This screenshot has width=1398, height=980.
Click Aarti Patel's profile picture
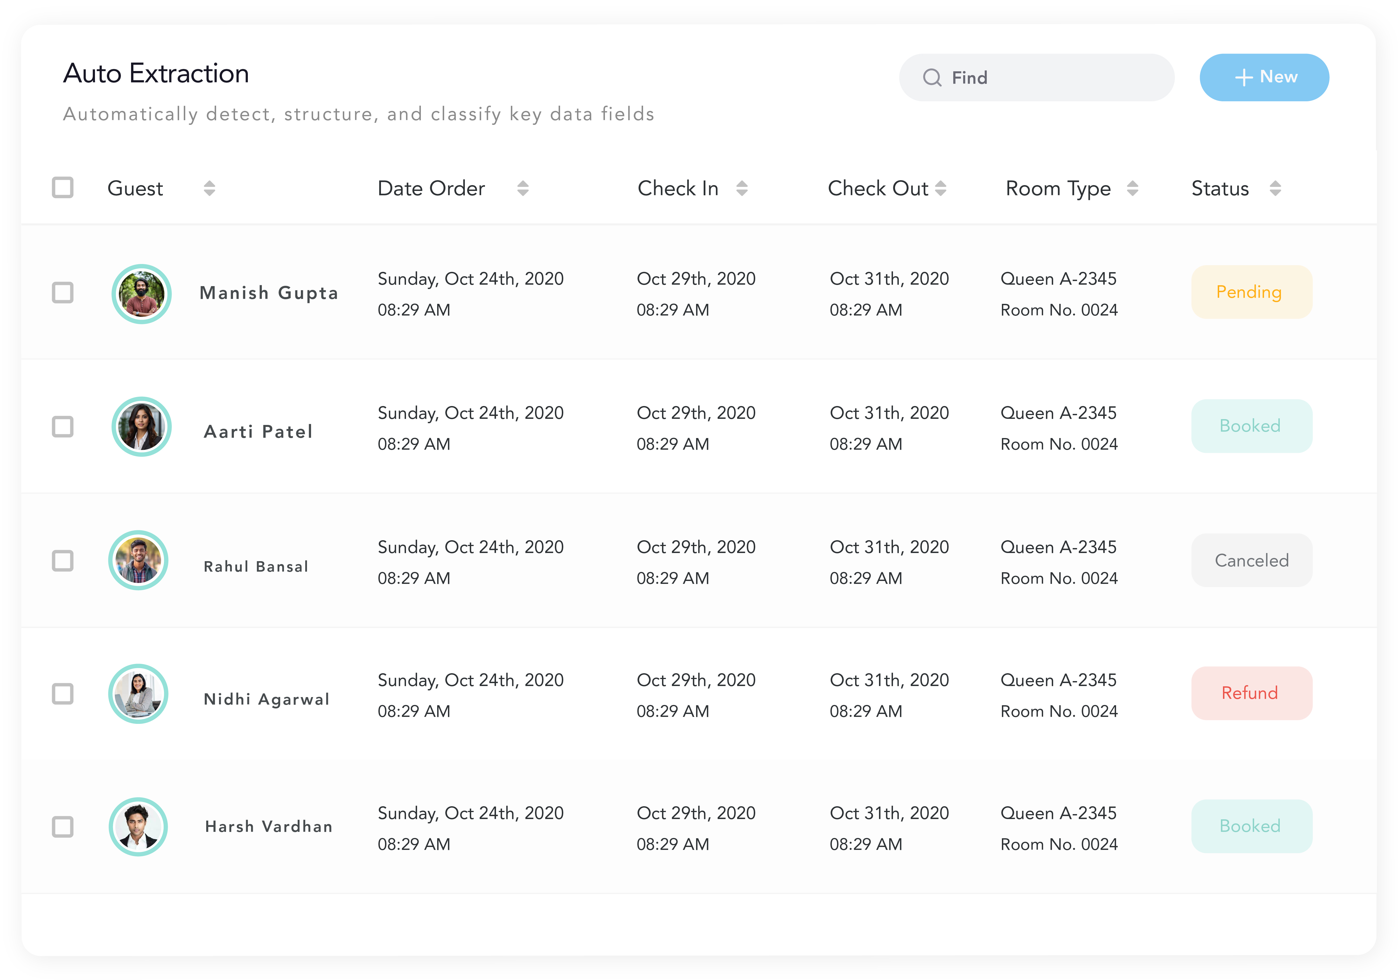[x=141, y=426]
